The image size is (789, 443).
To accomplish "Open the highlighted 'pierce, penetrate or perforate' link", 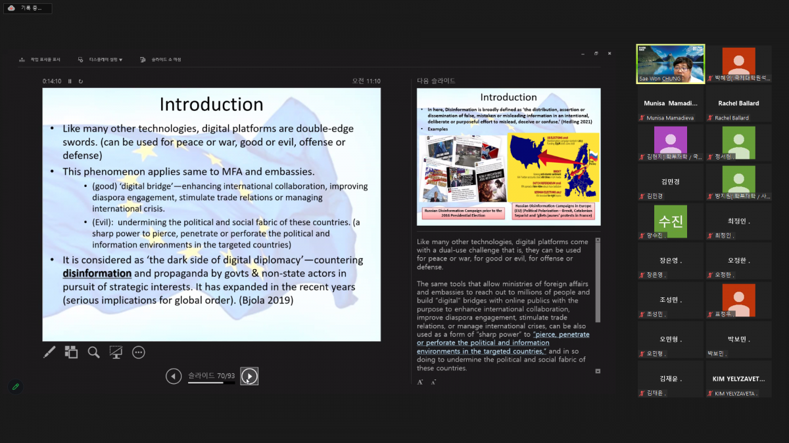I will (503, 343).
